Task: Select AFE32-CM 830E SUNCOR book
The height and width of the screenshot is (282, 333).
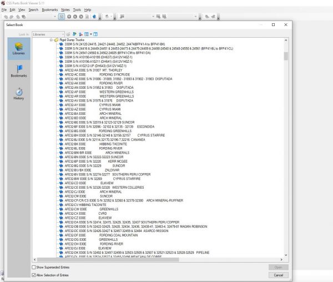Action: [89, 196]
